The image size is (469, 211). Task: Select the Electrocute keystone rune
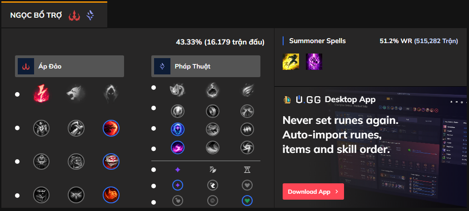41,94
